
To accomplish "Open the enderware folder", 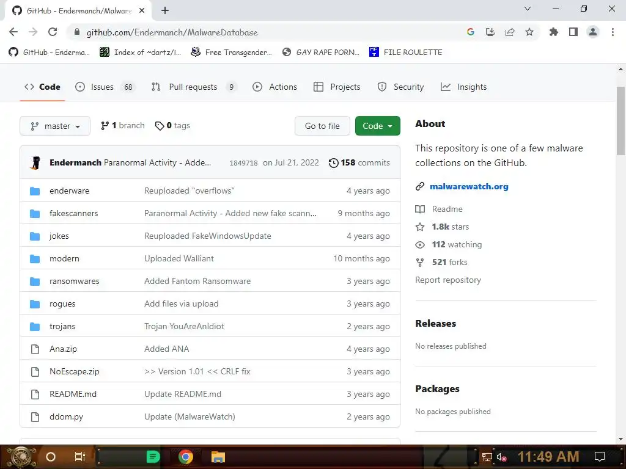I will (x=70, y=191).
